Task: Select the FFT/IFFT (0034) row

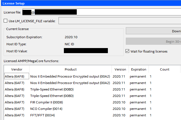Action: 92,116
